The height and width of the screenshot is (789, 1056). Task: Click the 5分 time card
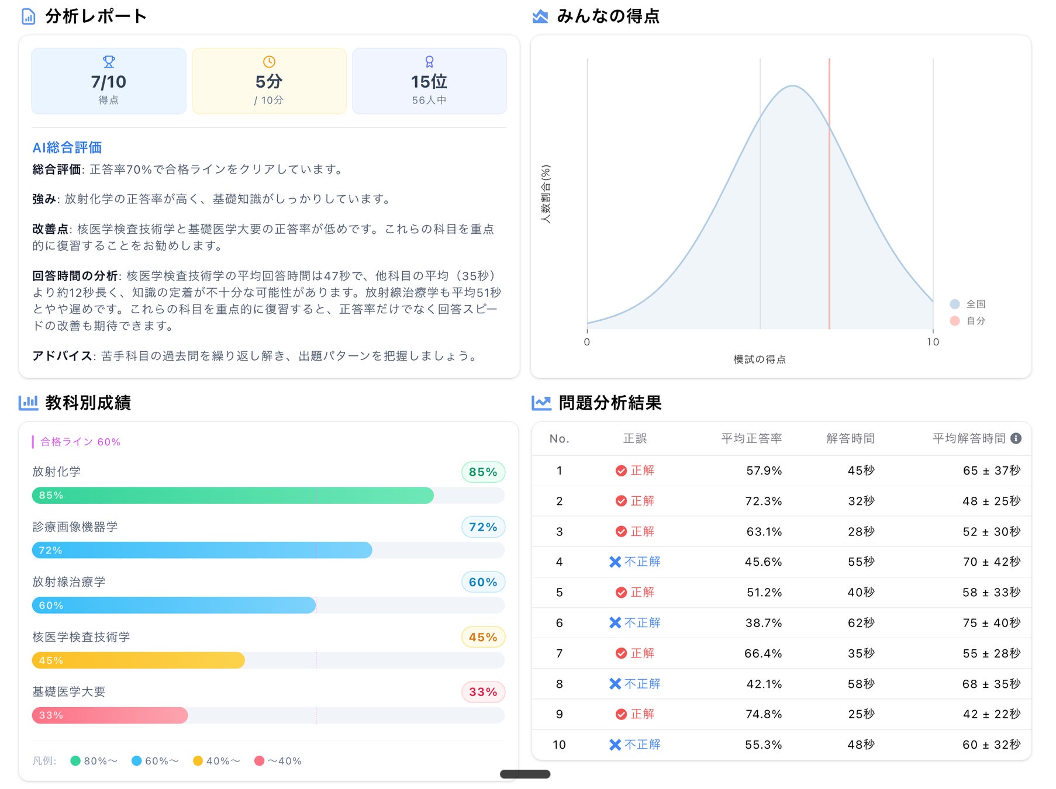pos(269,81)
